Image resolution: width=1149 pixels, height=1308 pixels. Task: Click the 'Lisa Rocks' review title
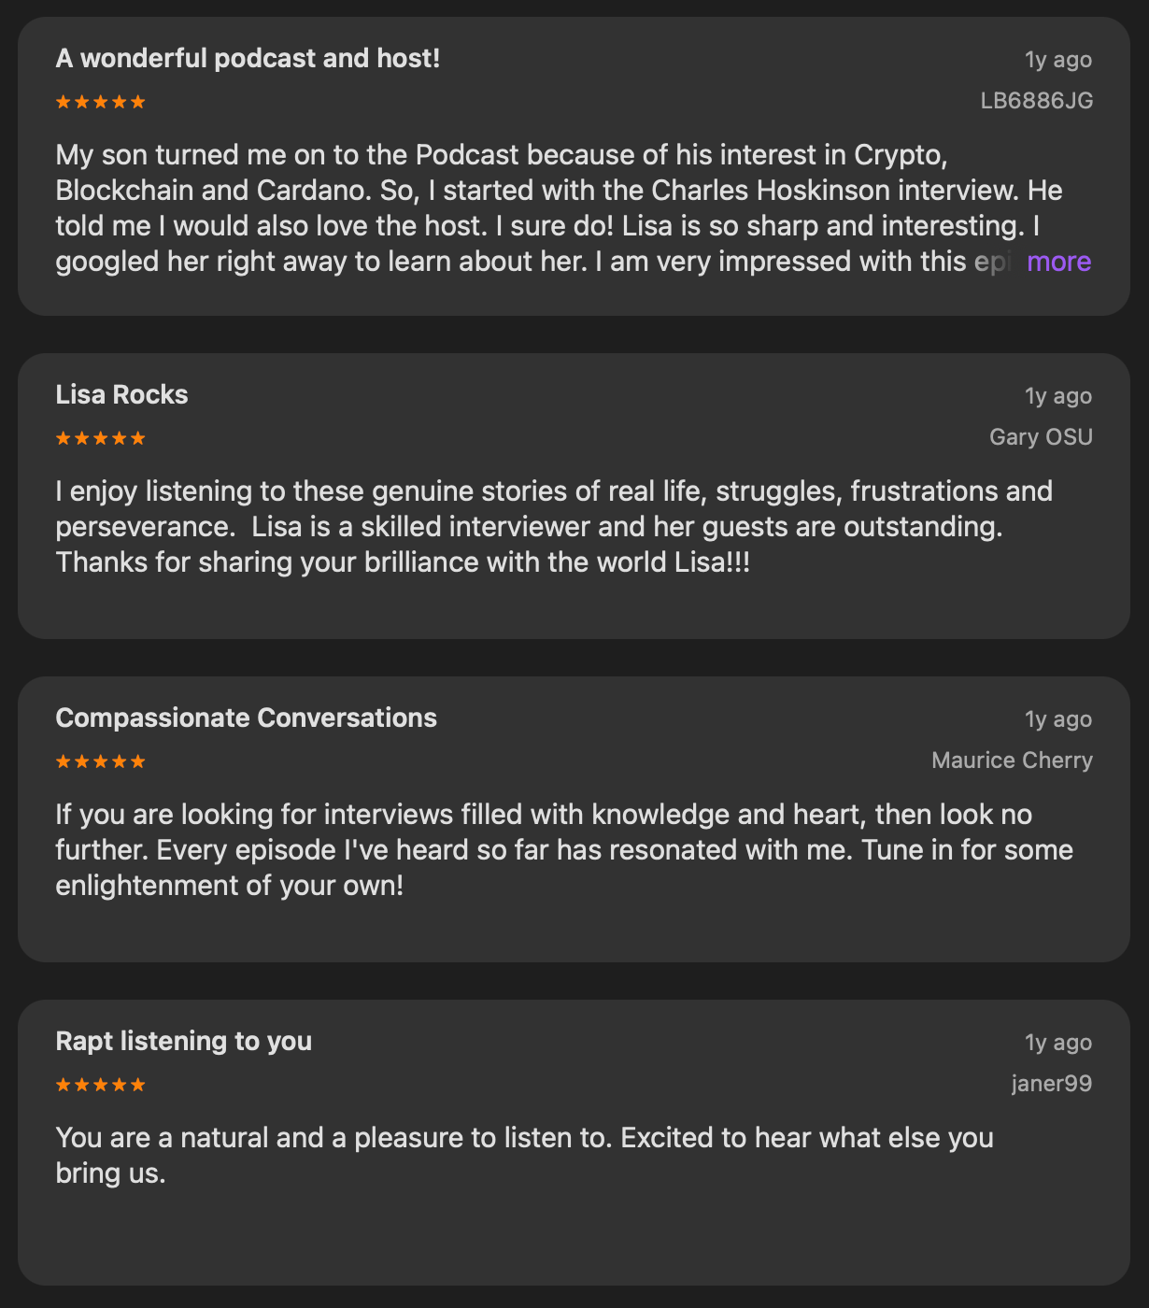(x=121, y=395)
